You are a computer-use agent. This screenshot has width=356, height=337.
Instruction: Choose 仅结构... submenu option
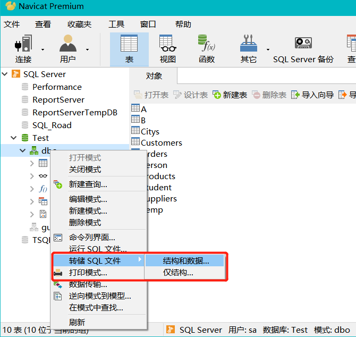(178, 273)
